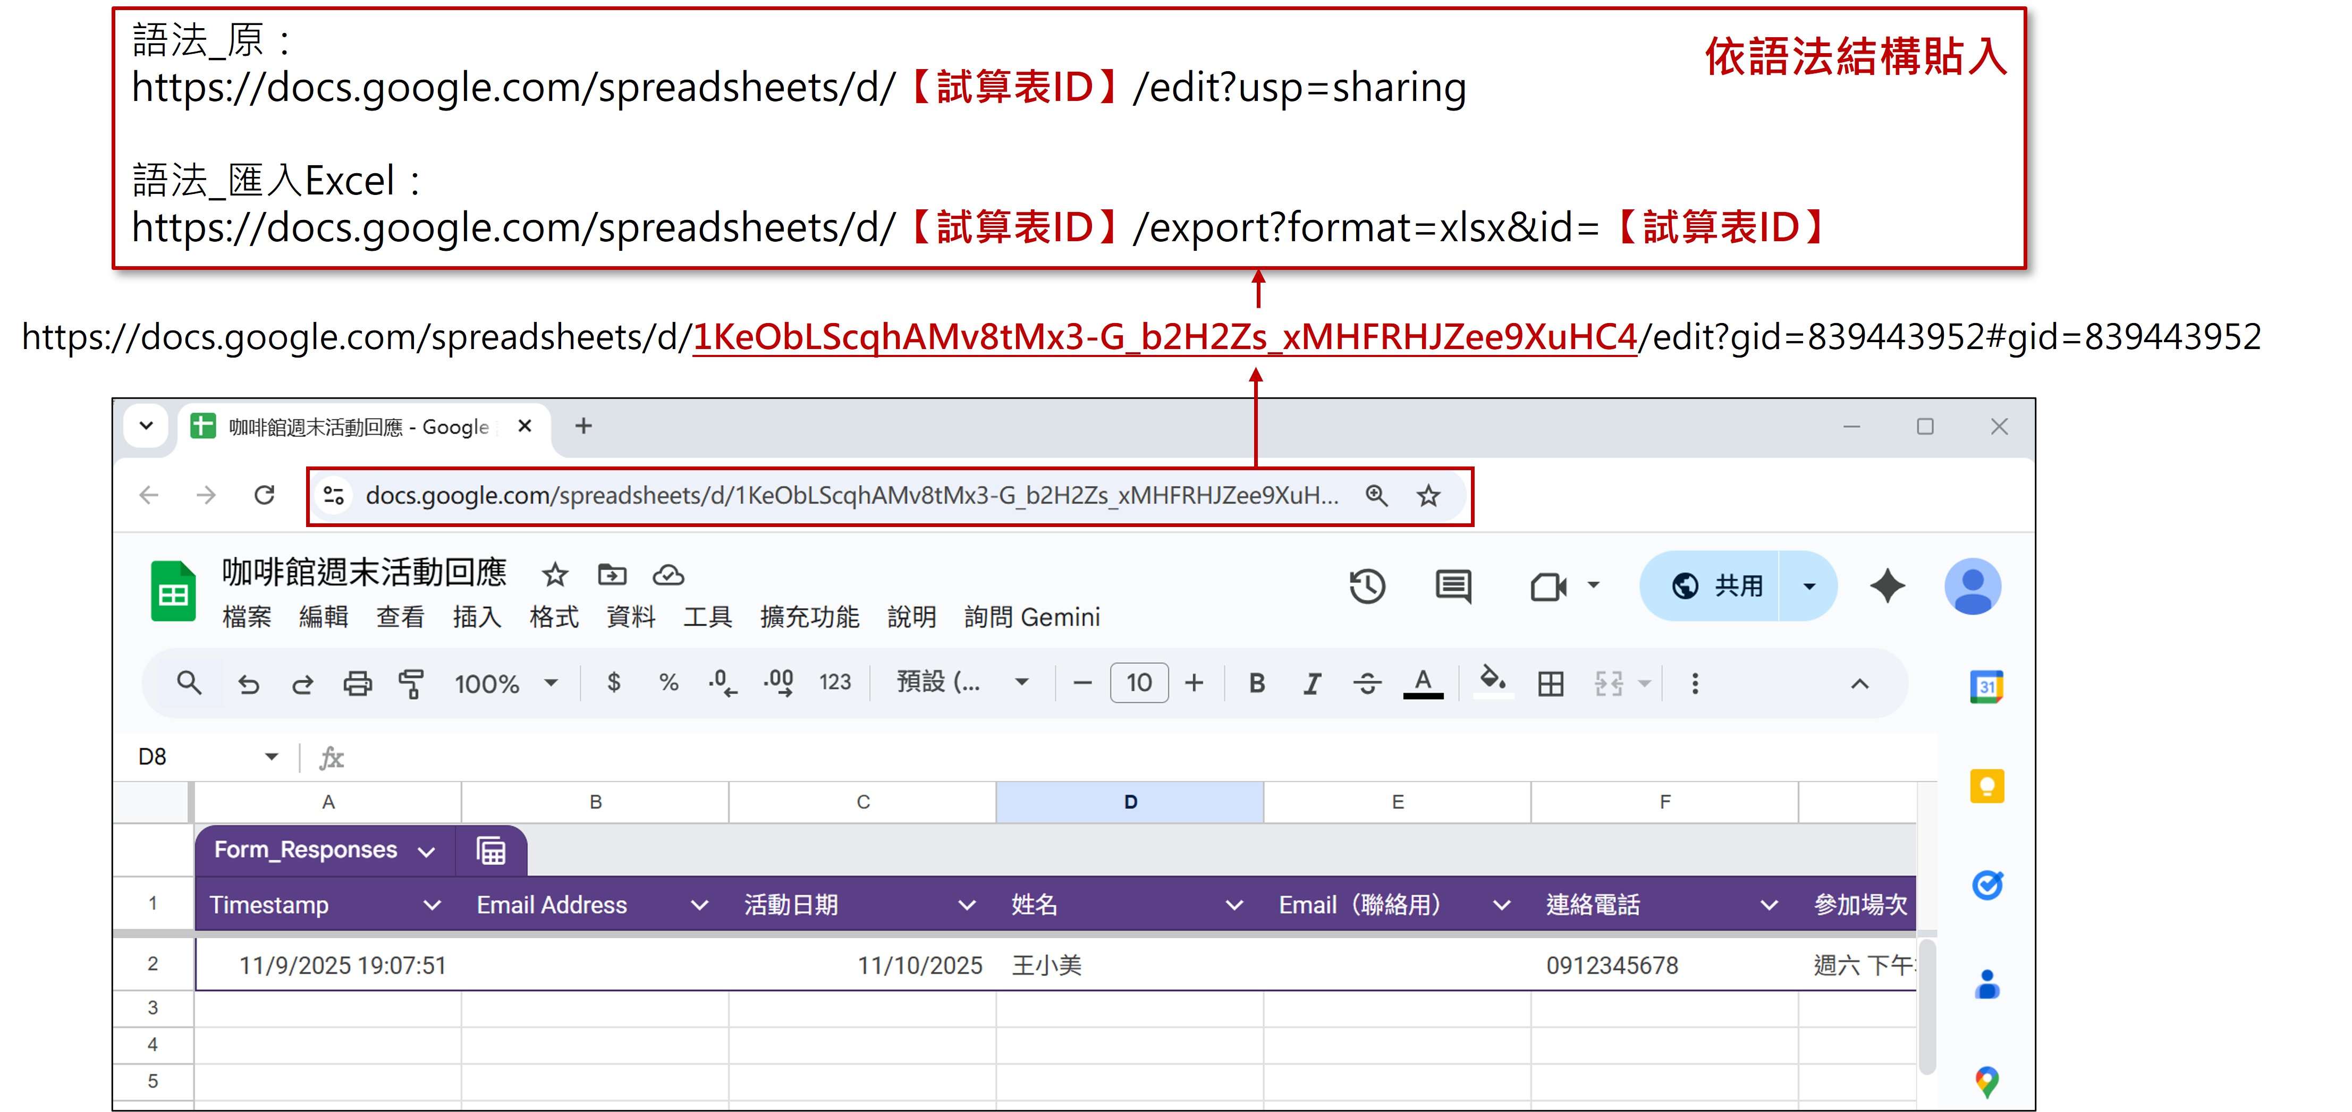This screenshot has height=1112, width=2352.
Task: Open Google Keep sidebar icon
Action: tap(1987, 786)
